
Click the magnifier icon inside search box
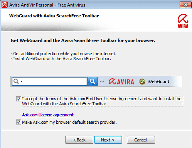[x=16, y=81]
